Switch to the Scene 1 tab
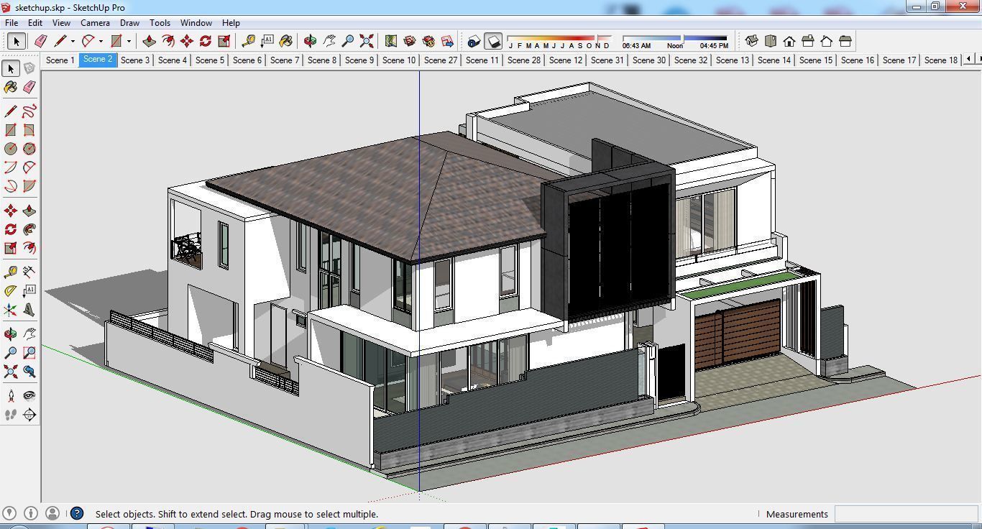 pos(60,60)
